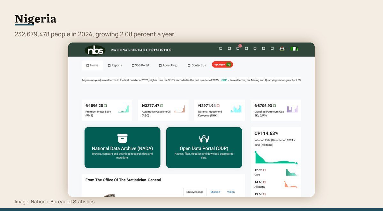
Task: Click the Premium Motor Spirit (PMS) label
Action: pos(98,113)
